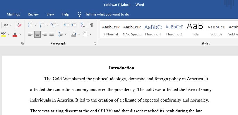Screen dimensions: 238x115
Task: Align text right
Action: pos(44,34)
